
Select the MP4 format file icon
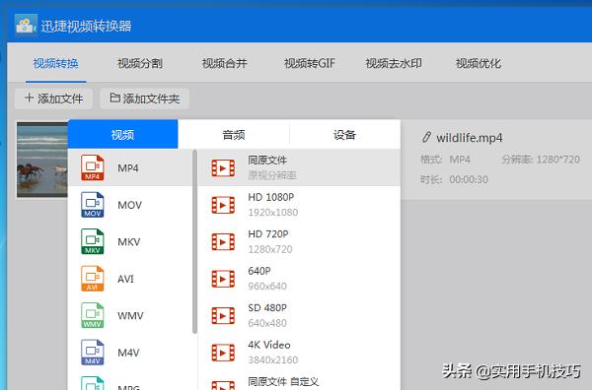pyautogui.click(x=92, y=167)
